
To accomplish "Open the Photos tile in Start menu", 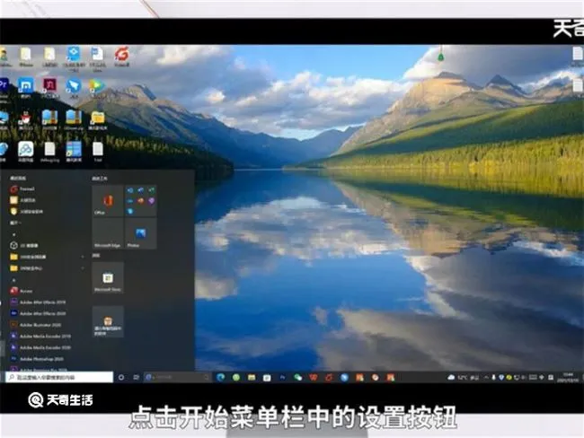I will click(x=140, y=233).
